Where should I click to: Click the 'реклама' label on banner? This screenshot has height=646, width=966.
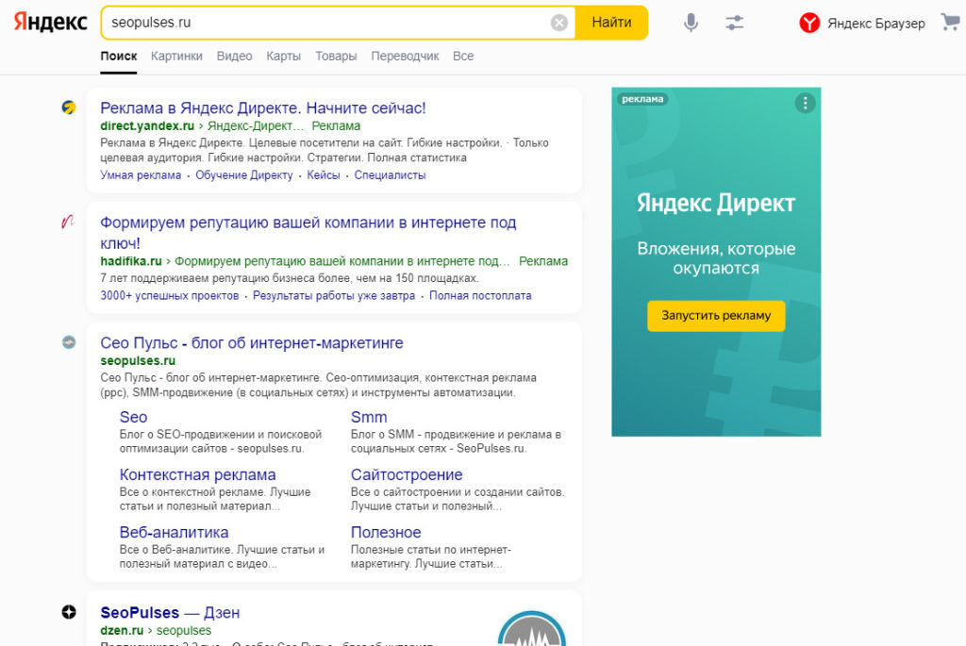pos(642,99)
